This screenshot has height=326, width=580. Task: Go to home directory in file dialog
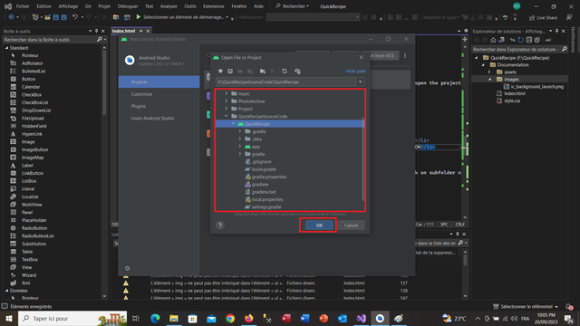(220, 71)
